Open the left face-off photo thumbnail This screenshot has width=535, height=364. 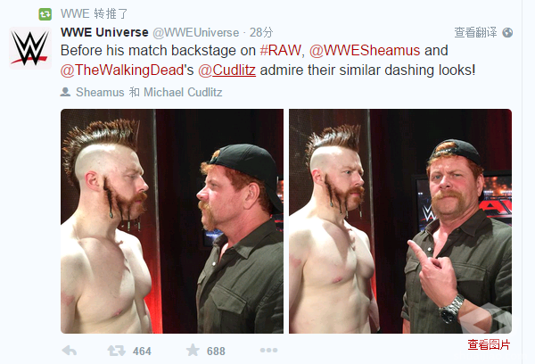pyautogui.click(x=172, y=221)
